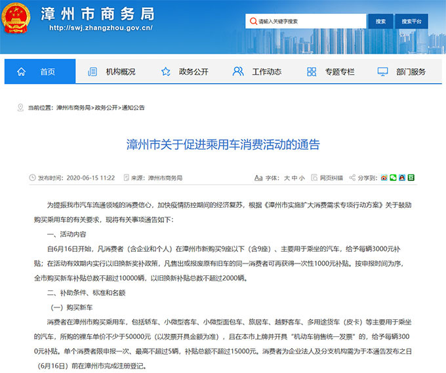Open 机构概况 navigation tab
The width and height of the screenshot is (446, 373).
click(x=111, y=71)
